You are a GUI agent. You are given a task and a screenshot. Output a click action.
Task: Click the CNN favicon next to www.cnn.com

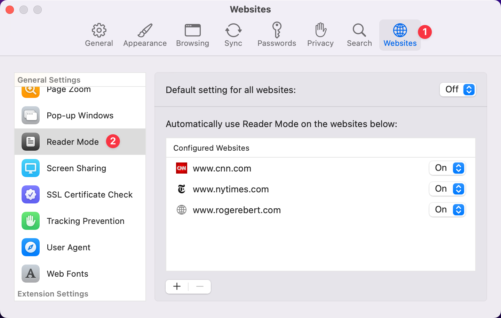point(181,168)
